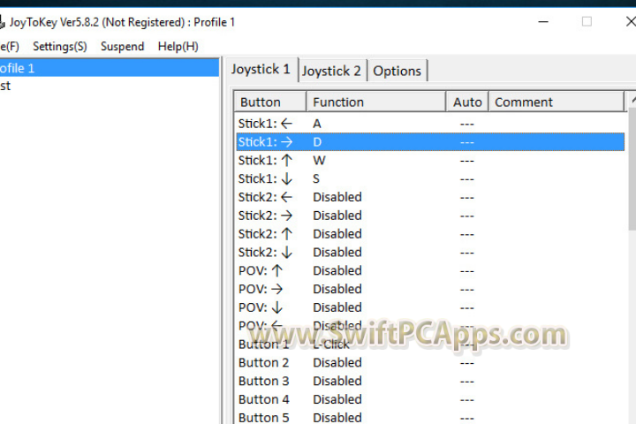The width and height of the screenshot is (636, 424).
Task: Select the Button 5 row
Action: (x=430, y=417)
